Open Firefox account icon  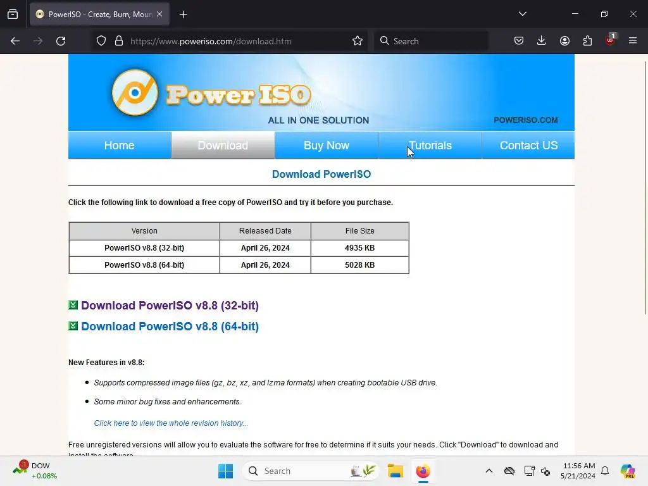[x=564, y=40]
